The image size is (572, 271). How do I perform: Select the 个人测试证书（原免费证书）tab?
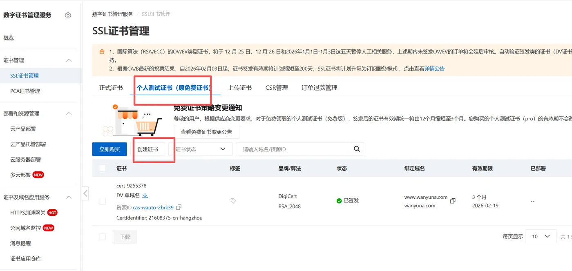[174, 88]
